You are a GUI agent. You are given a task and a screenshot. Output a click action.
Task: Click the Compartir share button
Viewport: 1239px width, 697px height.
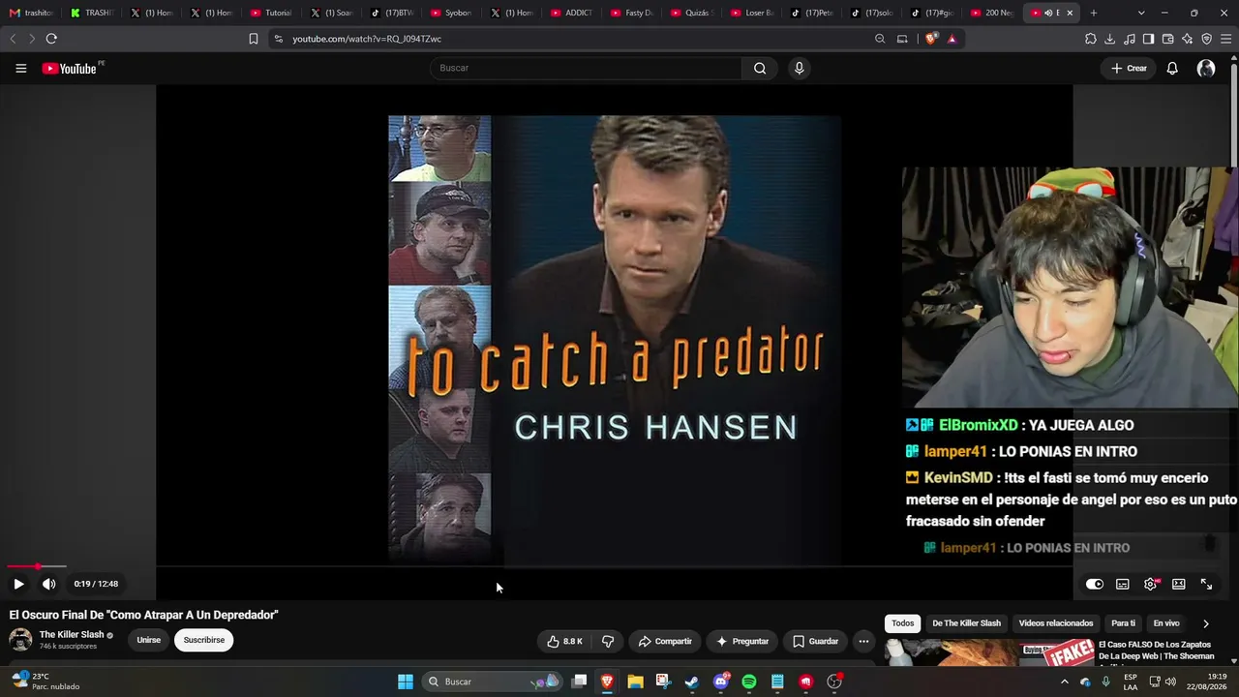[665, 641]
